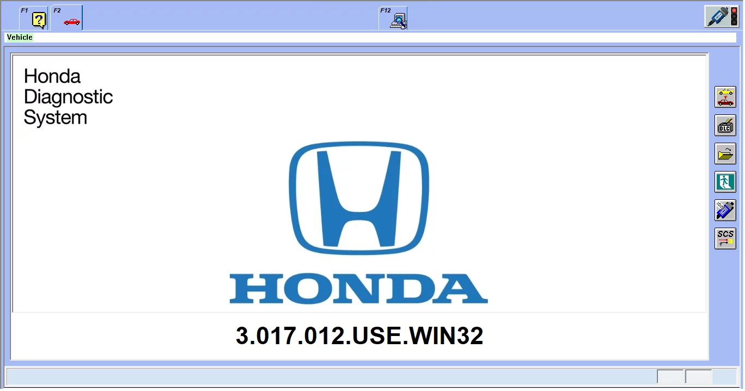Screen dimensions: 745x391
Task: Click the HDS tester tool icon top right
Action: pyautogui.click(x=721, y=16)
